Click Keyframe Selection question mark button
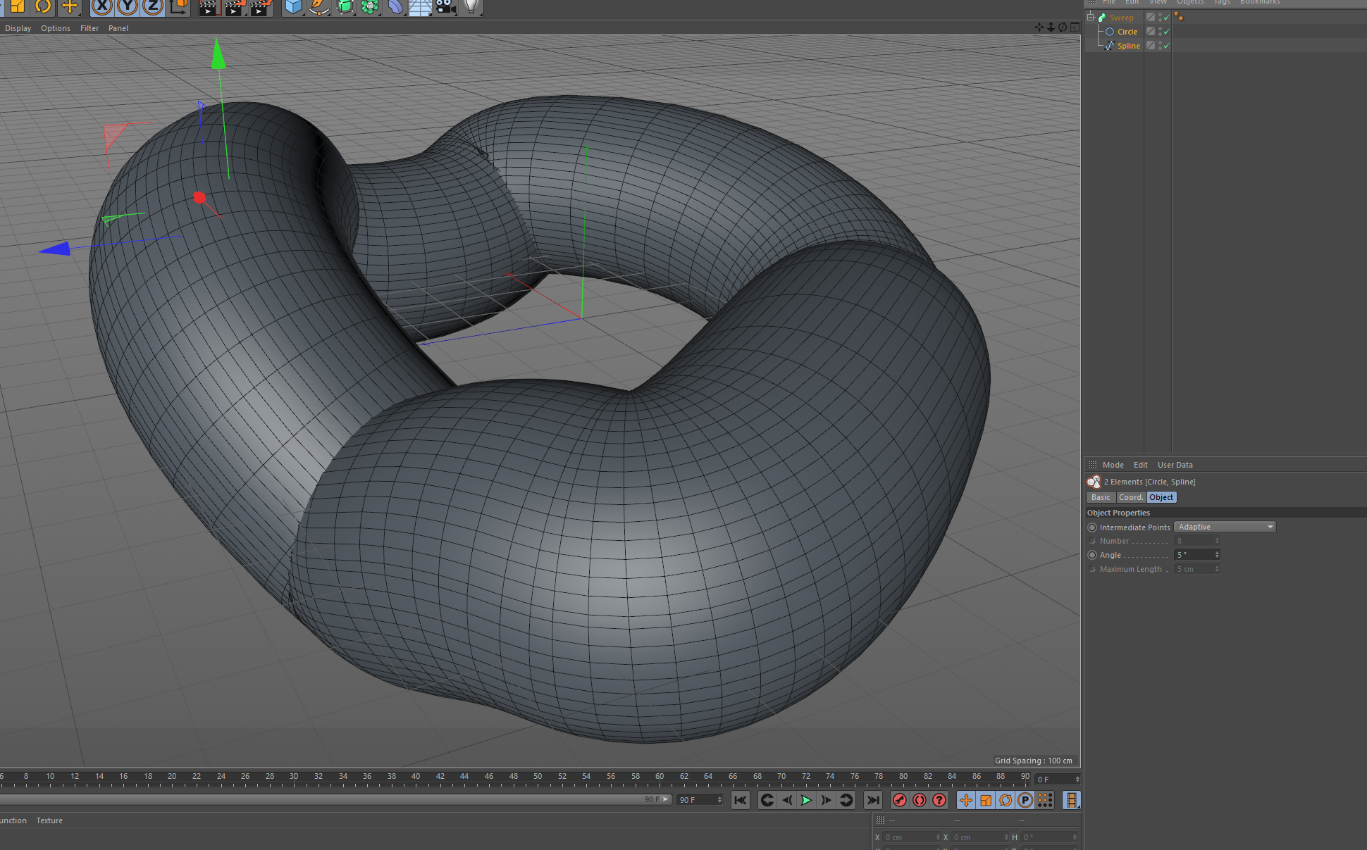Viewport: 1367px width, 850px height. [x=939, y=800]
